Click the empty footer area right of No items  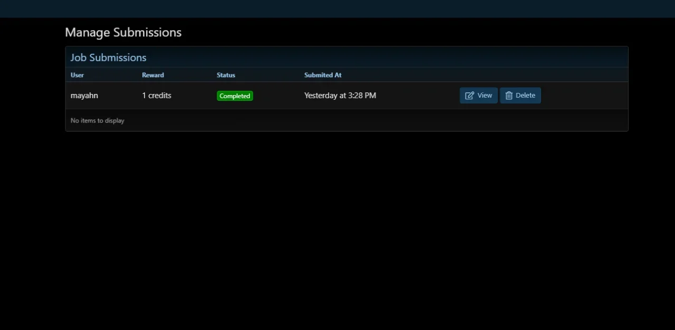point(369,120)
